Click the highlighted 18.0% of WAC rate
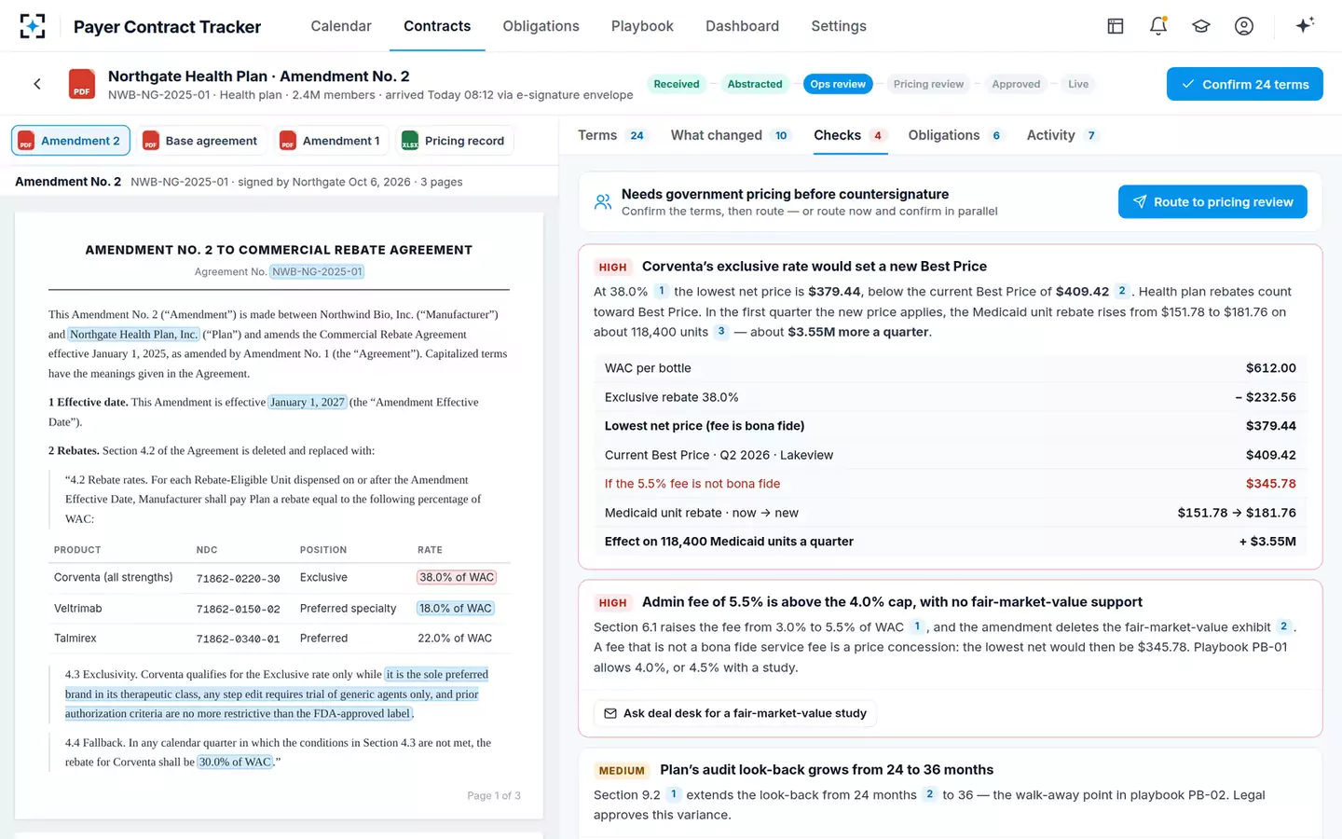The height and width of the screenshot is (839, 1342). click(455, 608)
